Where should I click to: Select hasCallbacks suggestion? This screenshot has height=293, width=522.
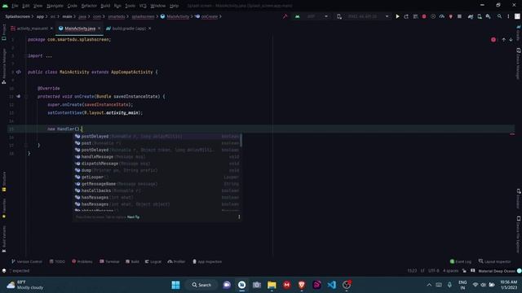pos(157,190)
